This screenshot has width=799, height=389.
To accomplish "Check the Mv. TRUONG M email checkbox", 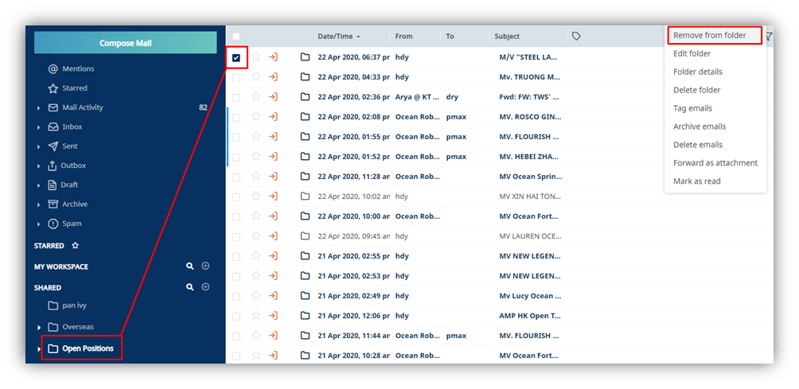I will coord(236,77).
